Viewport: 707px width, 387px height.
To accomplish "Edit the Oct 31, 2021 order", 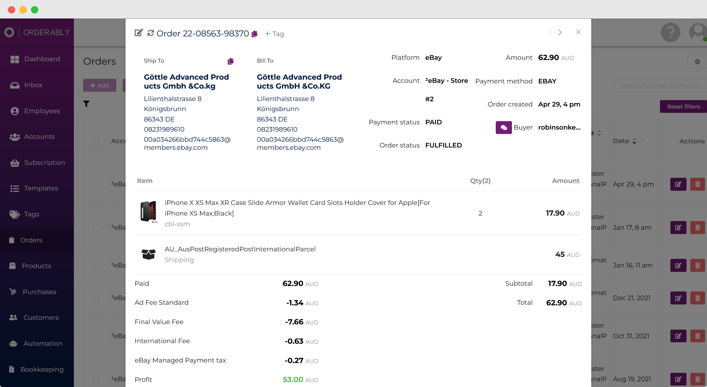I will (x=678, y=336).
